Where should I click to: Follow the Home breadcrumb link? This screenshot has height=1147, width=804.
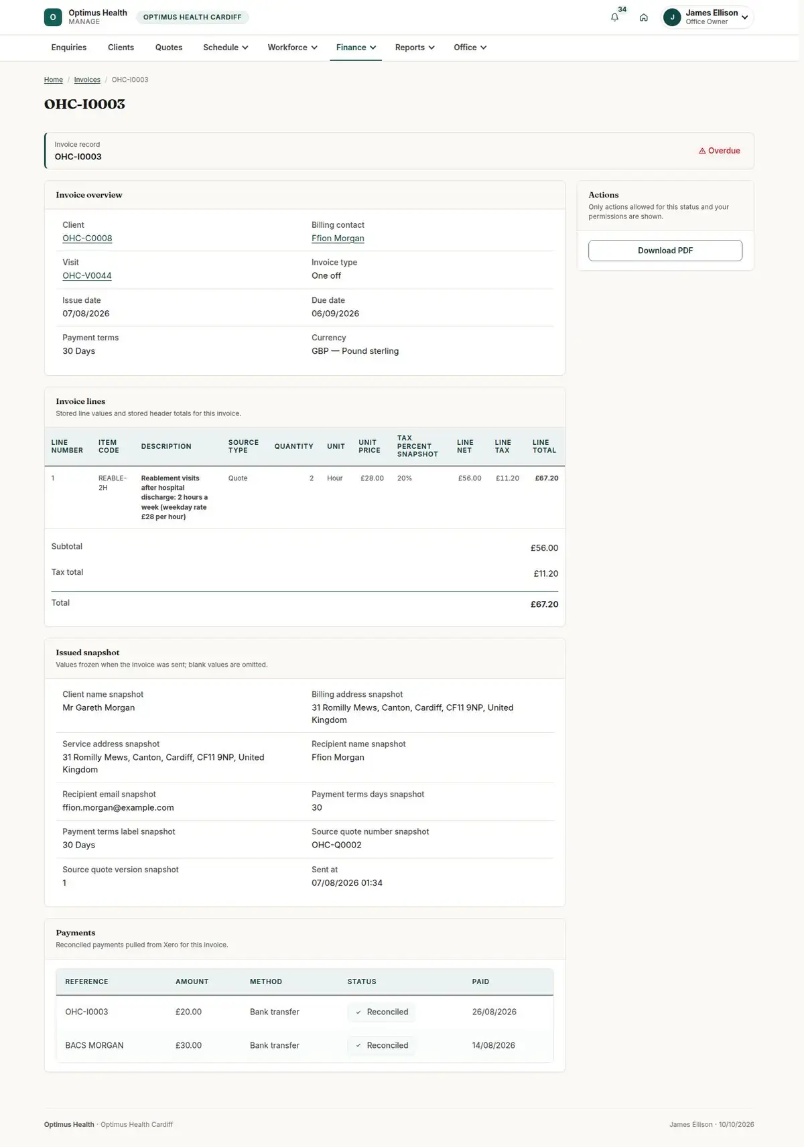click(54, 80)
